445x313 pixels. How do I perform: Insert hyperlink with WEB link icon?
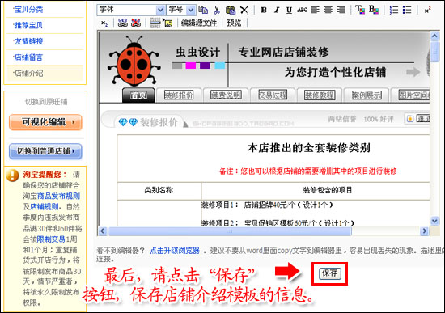click(123, 23)
